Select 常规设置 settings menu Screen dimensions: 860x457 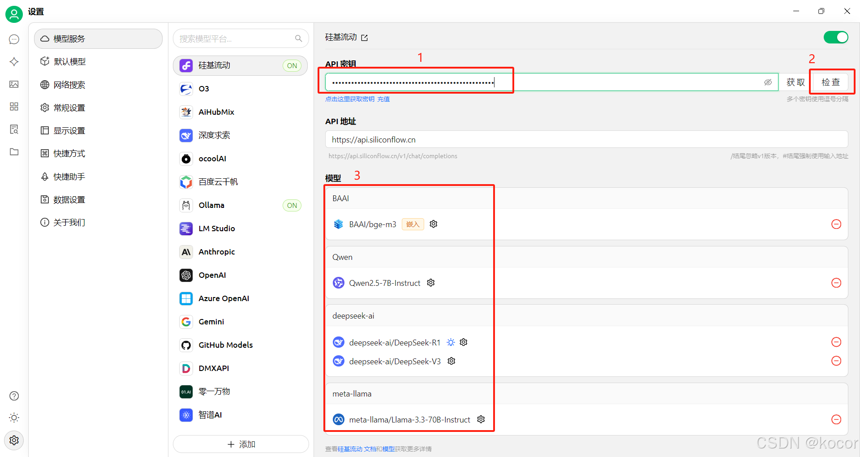click(x=98, y=108)
